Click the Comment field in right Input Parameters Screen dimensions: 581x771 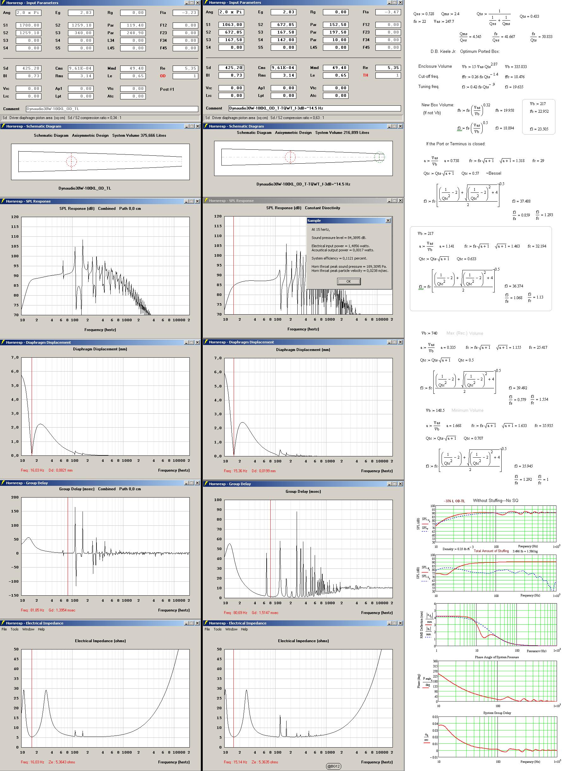(x=315, y=108)
